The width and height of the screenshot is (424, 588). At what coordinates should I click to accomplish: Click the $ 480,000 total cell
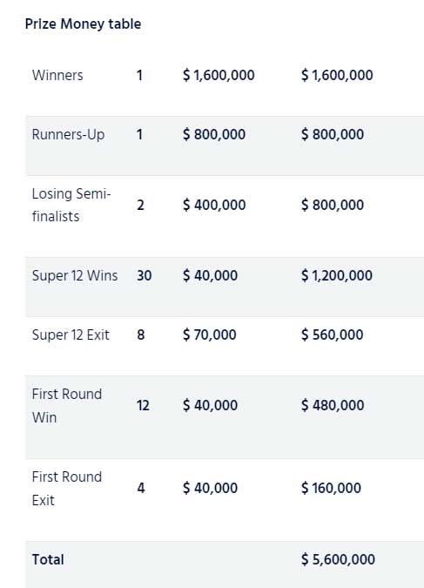click(x=333, y=405)
